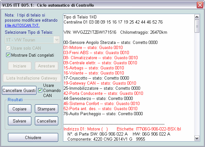
Task: Select the '09-Centrale elettr.' status line
Action: tap(100, 63)
